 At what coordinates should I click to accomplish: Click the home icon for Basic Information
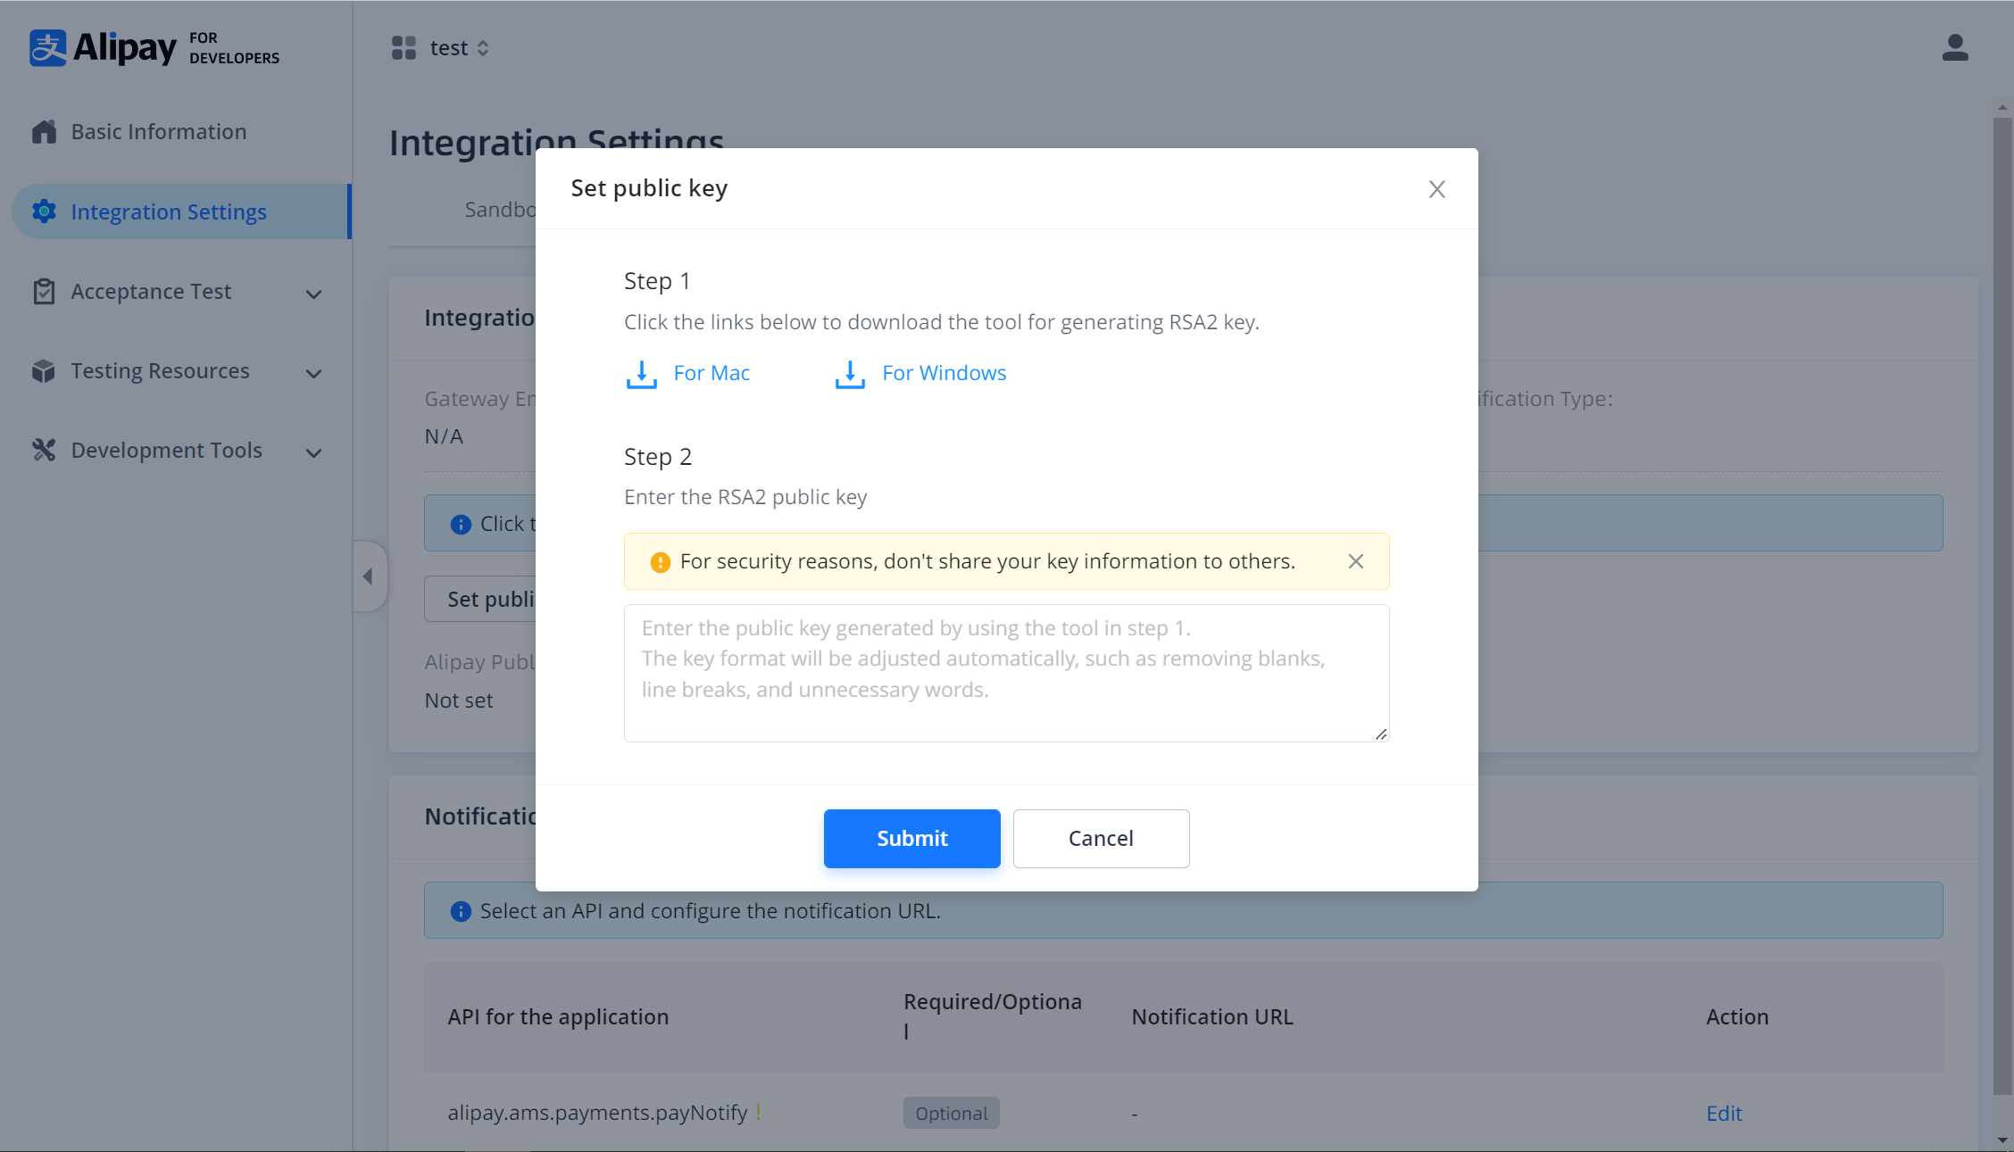tap(43, 130)
